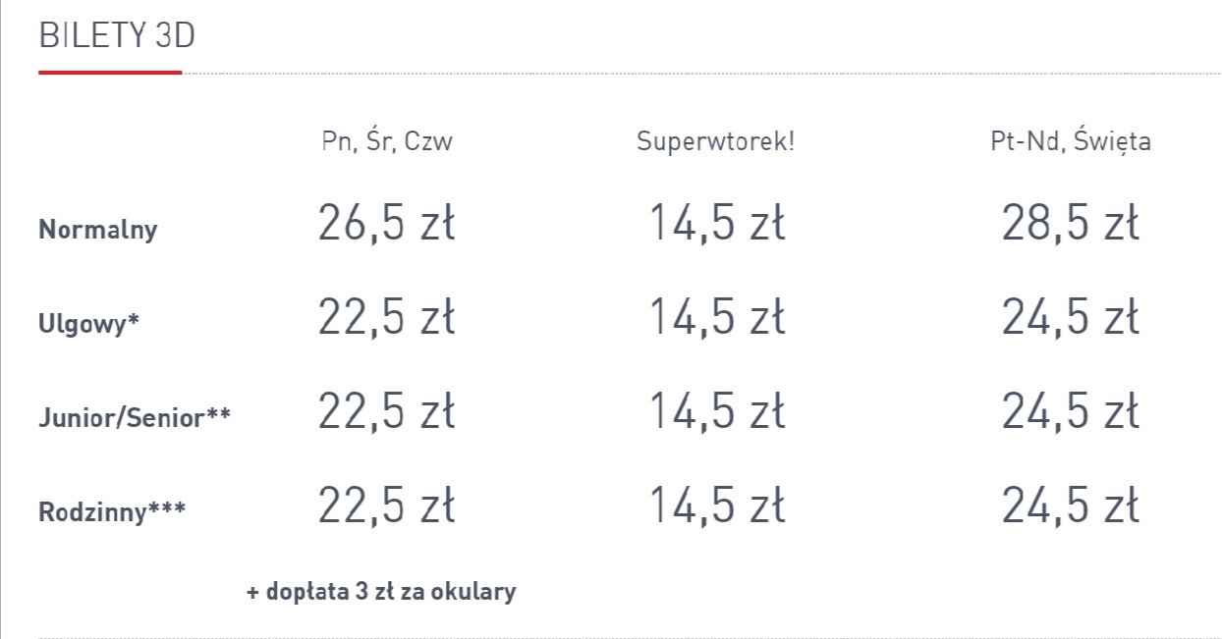
Task: Select the Superwtorek! column header
Action: pyautogui.click(x=715, y=141)
